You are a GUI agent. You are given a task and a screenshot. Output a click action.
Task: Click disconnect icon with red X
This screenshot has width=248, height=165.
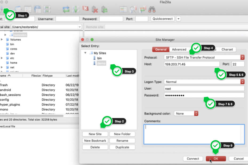(95, 9)
